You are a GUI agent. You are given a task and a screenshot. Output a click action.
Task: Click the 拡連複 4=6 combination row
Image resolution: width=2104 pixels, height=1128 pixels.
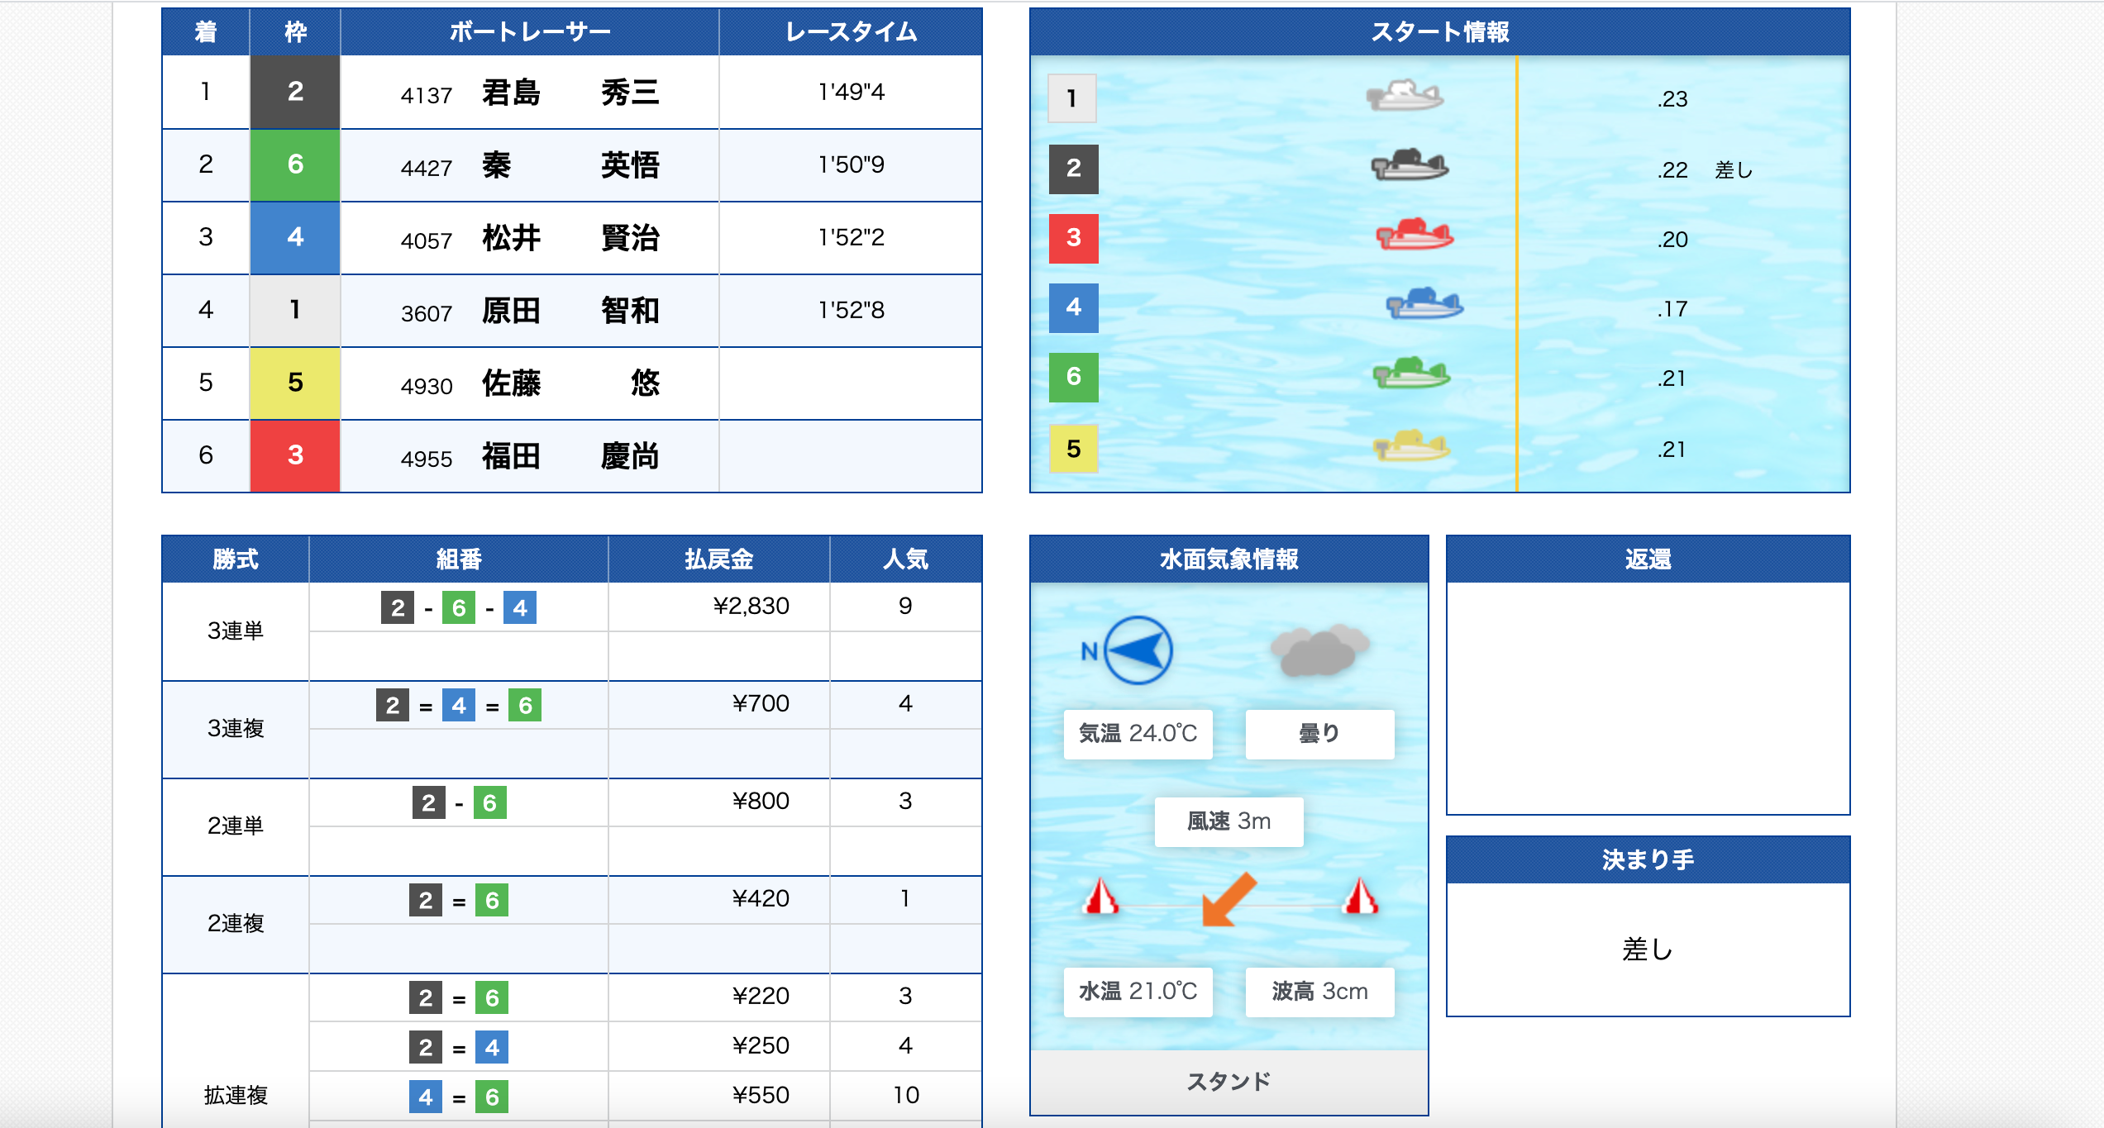pos(459,1097)
